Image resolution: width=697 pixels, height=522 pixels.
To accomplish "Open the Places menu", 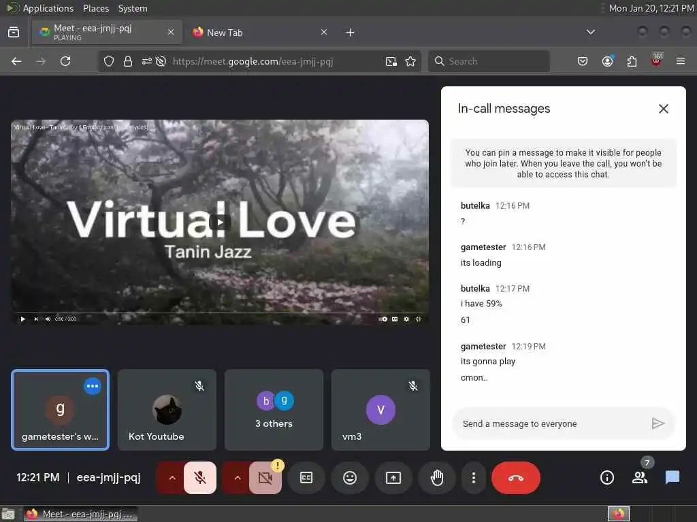I will 95,8.
